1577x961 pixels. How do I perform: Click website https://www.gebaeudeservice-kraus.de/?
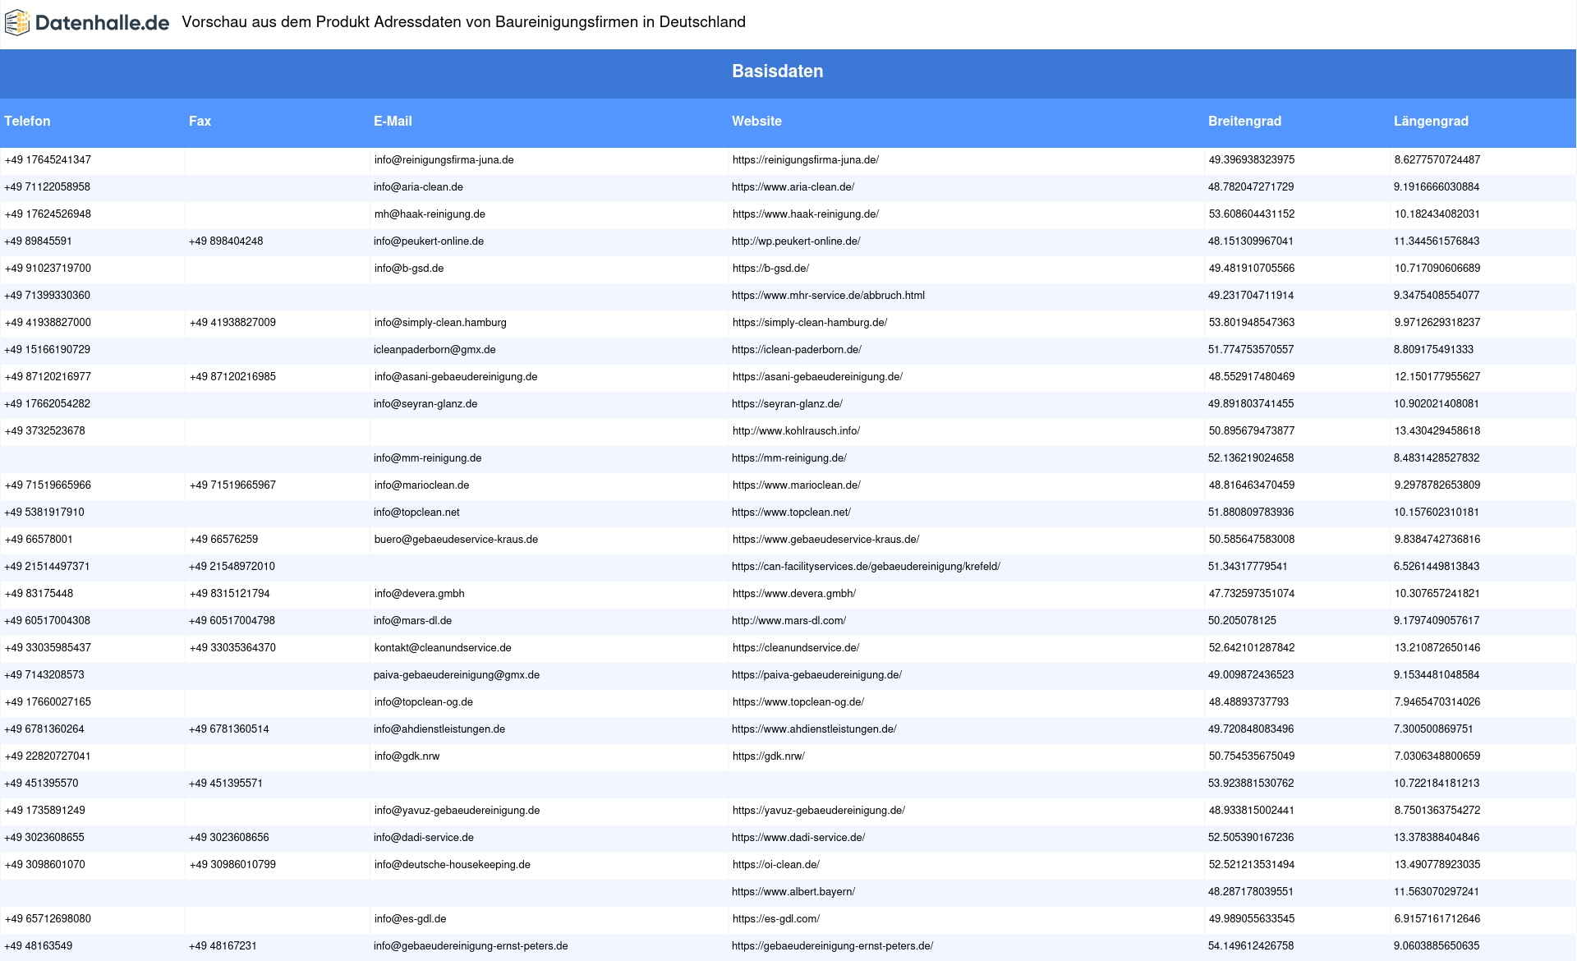pos(825,540)
